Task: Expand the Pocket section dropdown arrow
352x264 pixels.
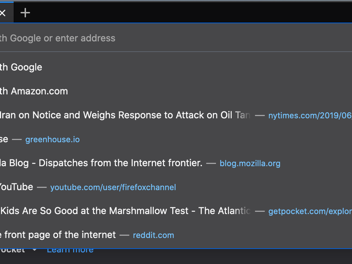Action: pos(34,250)
